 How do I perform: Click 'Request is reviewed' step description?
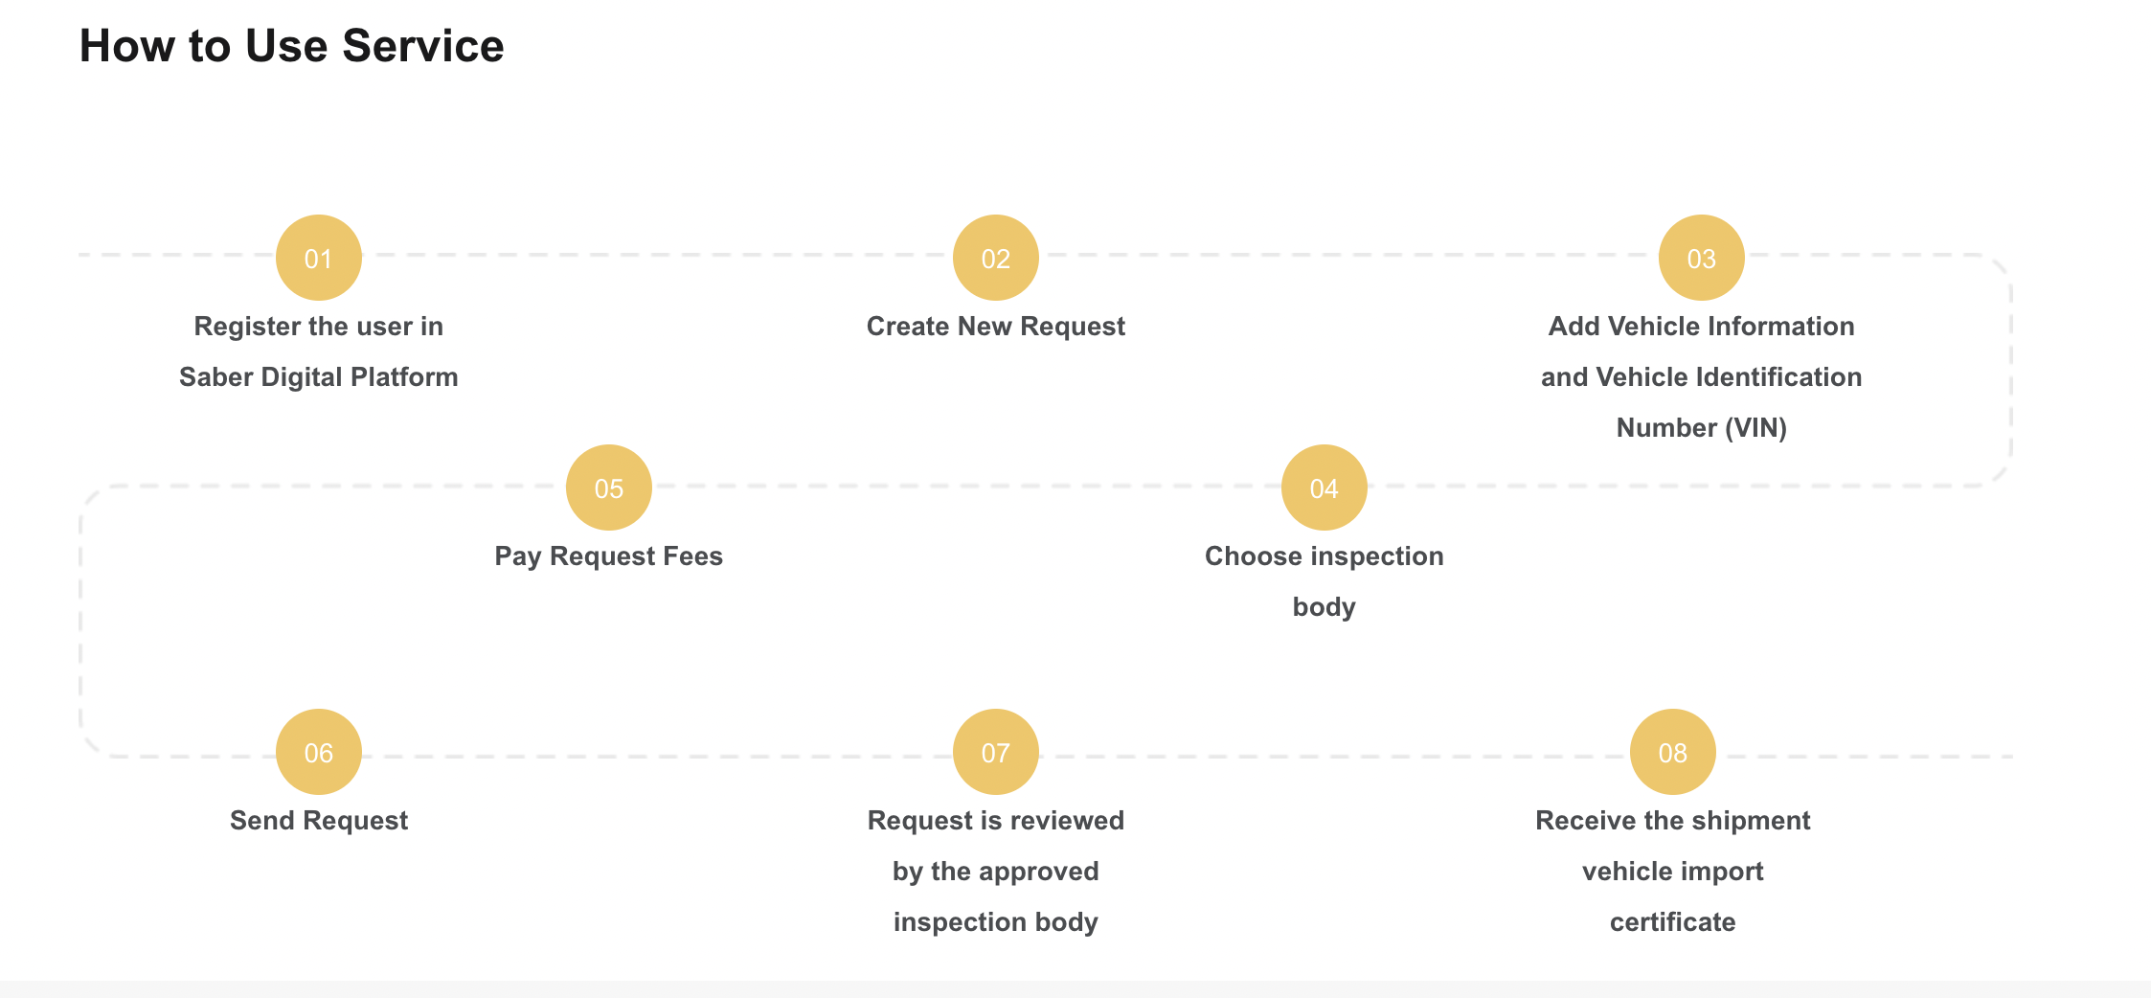tap(995, 821)
